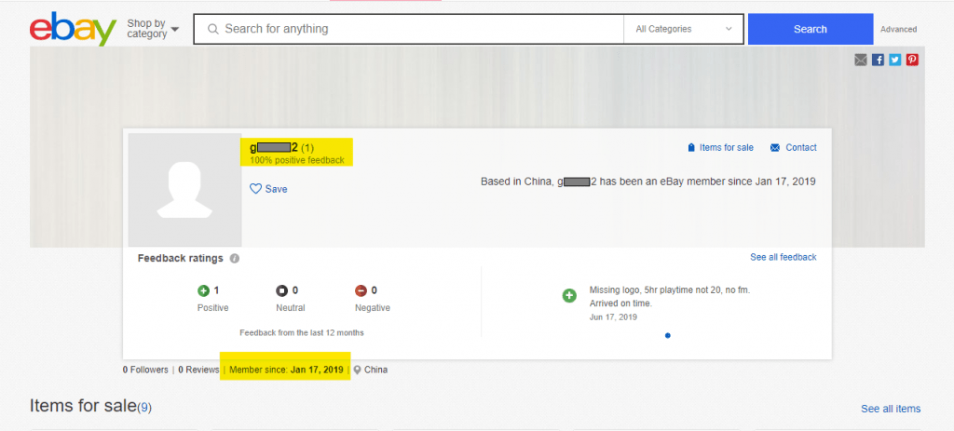
Task: Expand the All Categories dropdown
Action: click(683, 29)
